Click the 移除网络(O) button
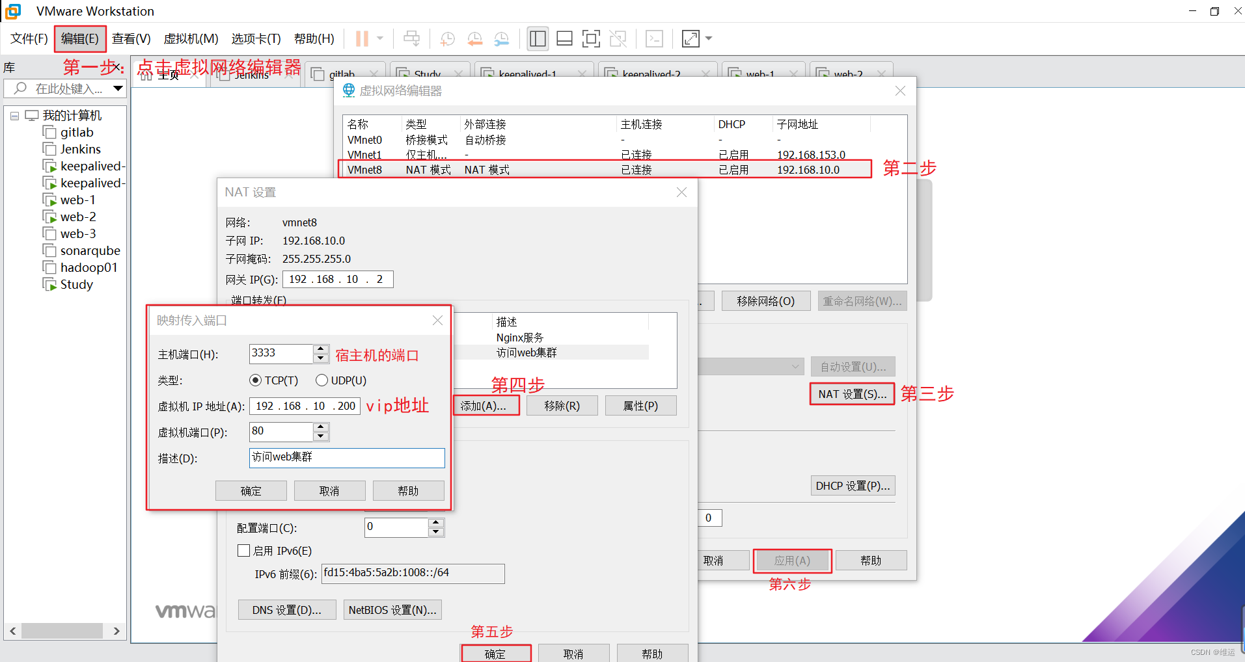 (766, 301)
